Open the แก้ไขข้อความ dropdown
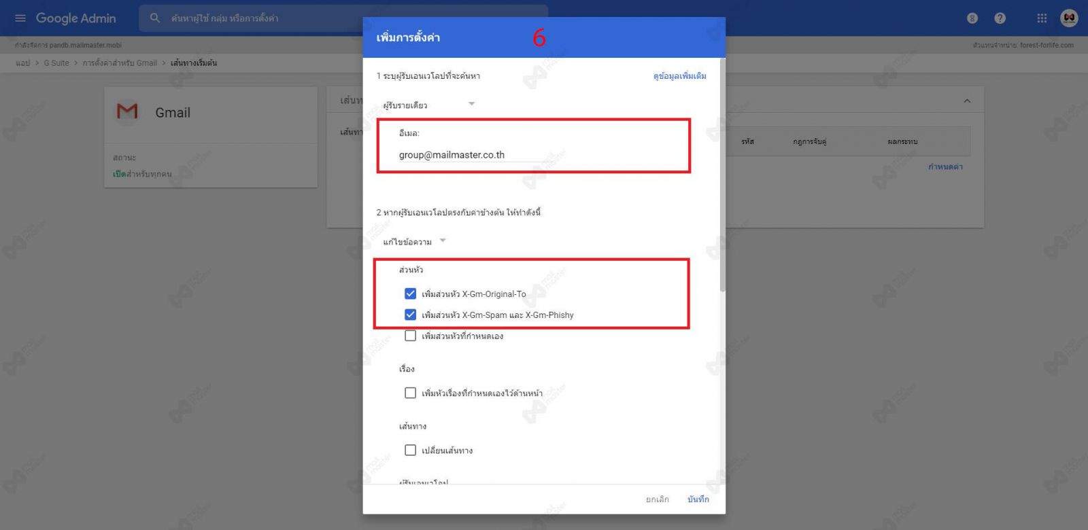 point(414,242)
